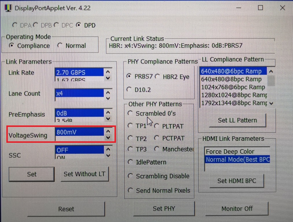Click SSC up arrow
293x222 pixels.
[x=108, y=149]
